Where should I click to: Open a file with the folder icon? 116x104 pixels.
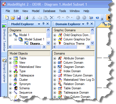click(13, 18)
